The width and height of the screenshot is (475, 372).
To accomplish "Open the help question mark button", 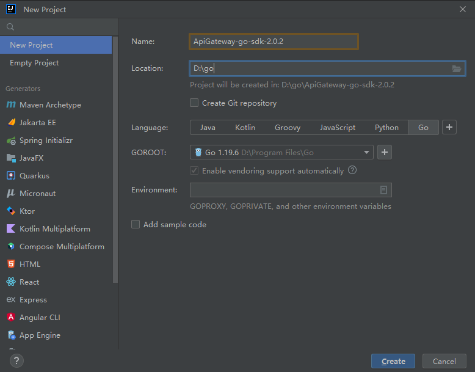I will click(x=16, y=361).
